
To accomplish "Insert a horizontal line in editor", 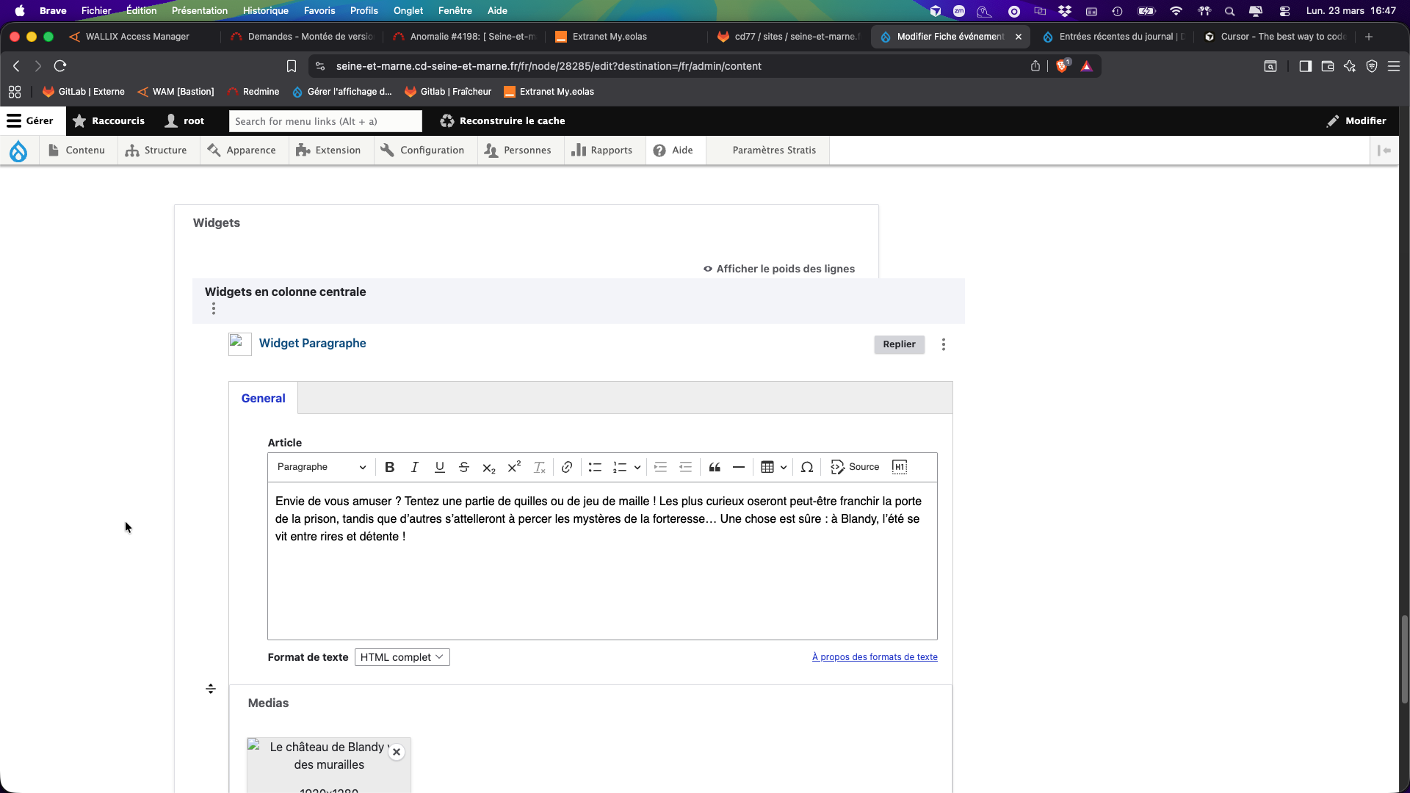I will [739, 467].
